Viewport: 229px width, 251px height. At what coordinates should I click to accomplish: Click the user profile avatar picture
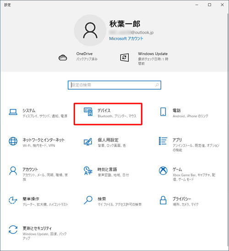tap(90, 30)
